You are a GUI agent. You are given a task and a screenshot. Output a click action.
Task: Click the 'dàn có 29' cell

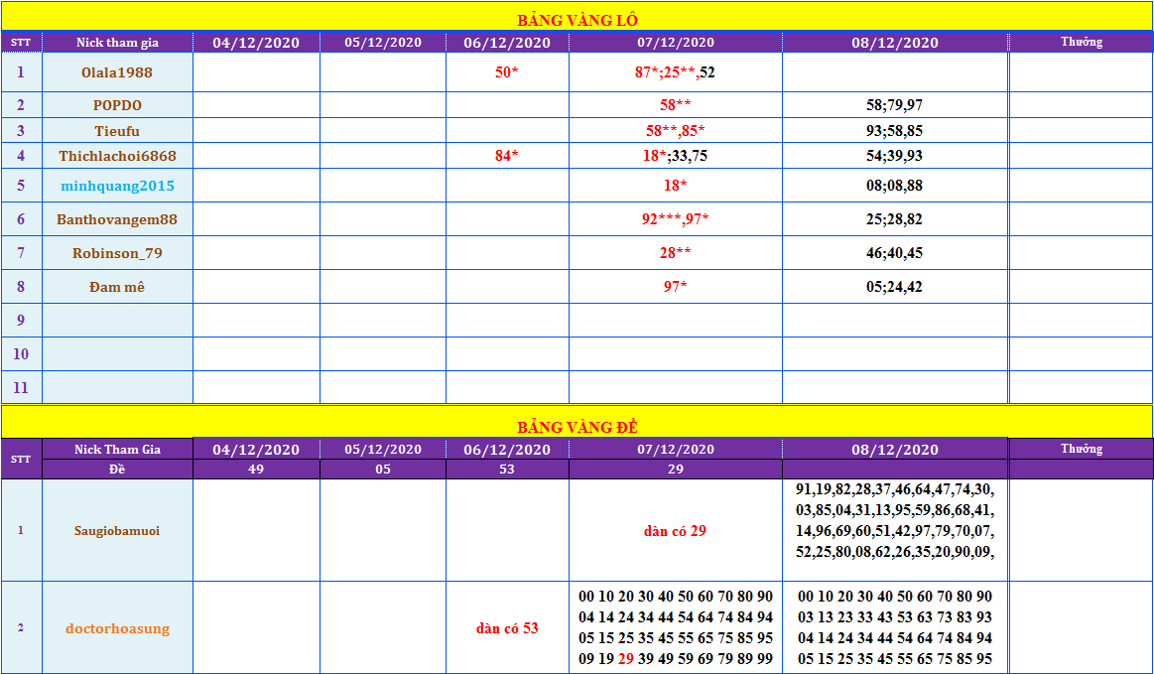(x=676, y=530)
